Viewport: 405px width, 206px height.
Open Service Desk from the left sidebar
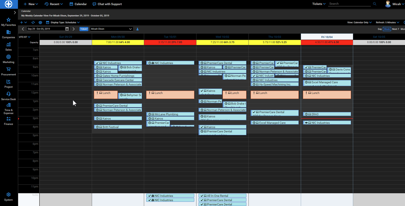tap(8, 96)
